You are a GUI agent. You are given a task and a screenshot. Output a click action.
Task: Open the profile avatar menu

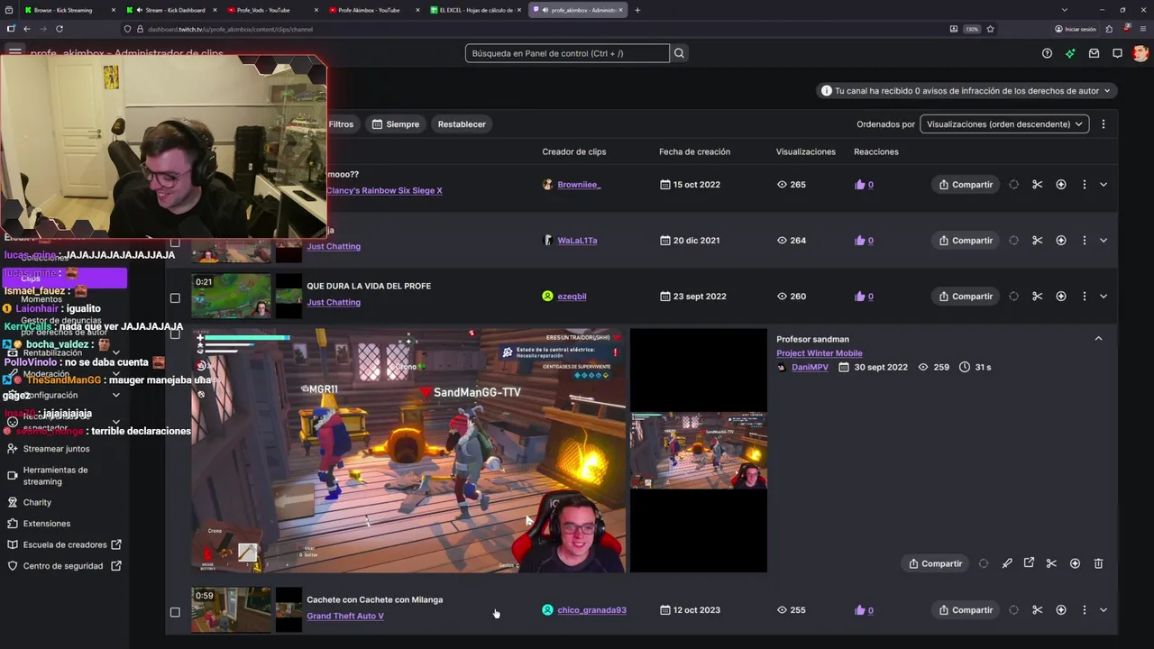pos(1140,53)
